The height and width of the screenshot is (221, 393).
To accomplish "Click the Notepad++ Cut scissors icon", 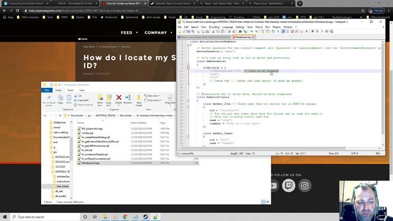I will point(213,31).
